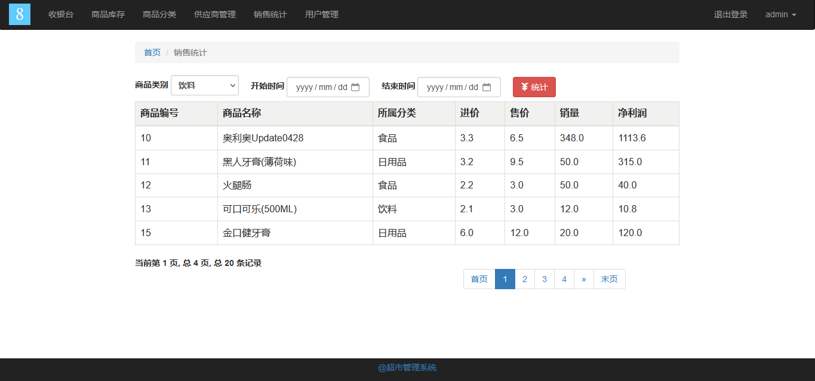This screenshot has width=815, height=381.
Task: Click the 售价 column header
Action: tap(530, 113)
